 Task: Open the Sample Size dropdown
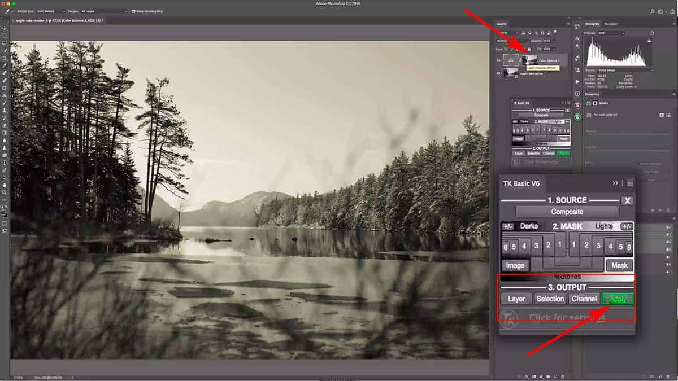tap(51, 11)
